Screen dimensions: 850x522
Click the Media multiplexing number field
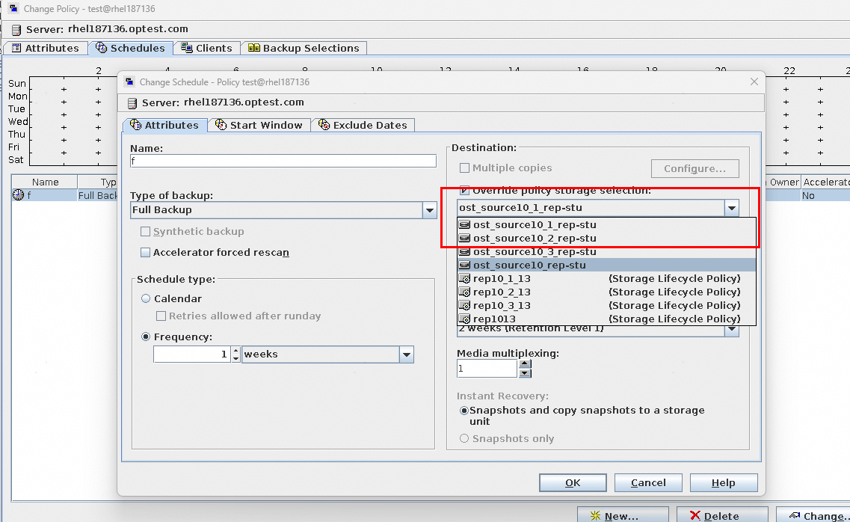(487, 369)
